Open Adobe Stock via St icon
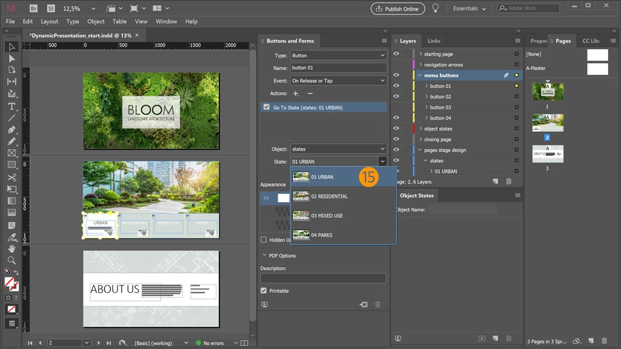The width and height of the screenshot is (621, 349). [x=50, y=8]
